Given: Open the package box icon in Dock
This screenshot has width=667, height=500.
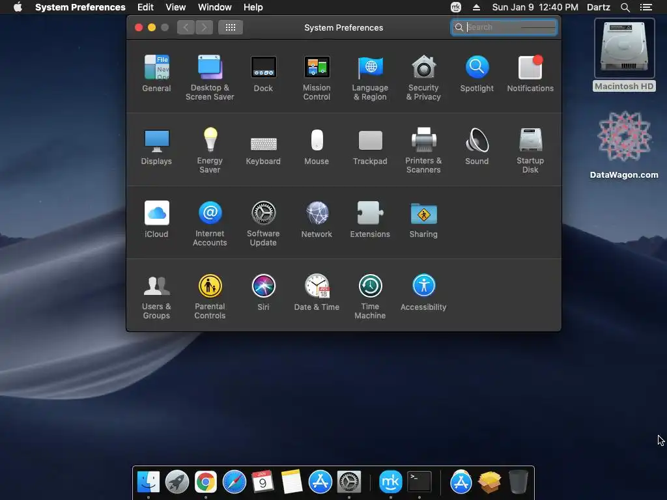Looking at the screenshot, I should [490, 482].
